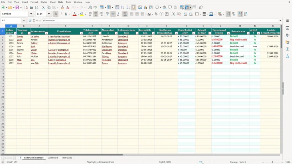Export directly as PDF
The width and height of the screenshot is (292, 164).
[x=26, y=7]
